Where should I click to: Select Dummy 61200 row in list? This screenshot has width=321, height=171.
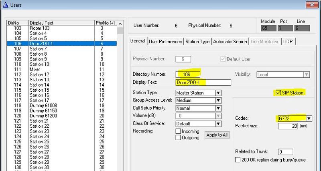pos(62,116)
